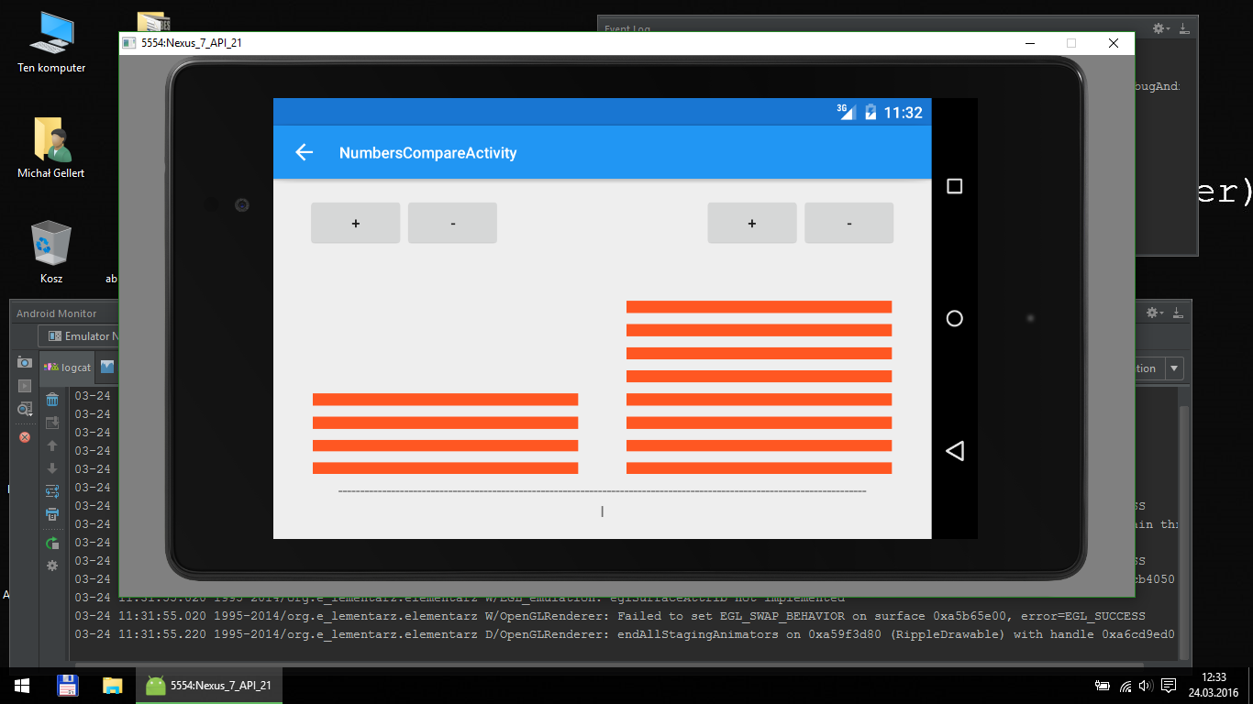Image resolution: width=1253 pixels, height=704 pixels.
Task: Terminate the application via red stop icon
Action: click(25, 436)
